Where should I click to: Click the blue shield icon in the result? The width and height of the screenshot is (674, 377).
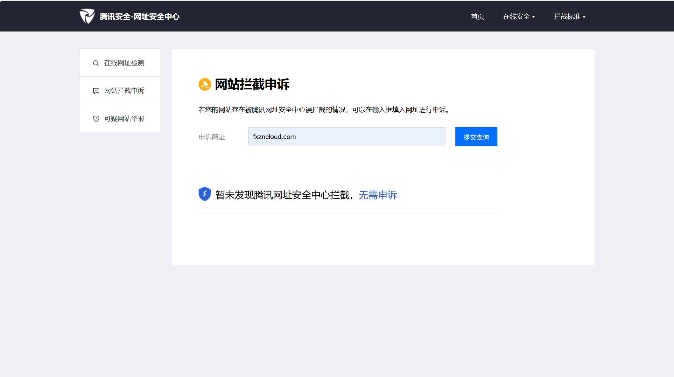[x=205, y=194]
